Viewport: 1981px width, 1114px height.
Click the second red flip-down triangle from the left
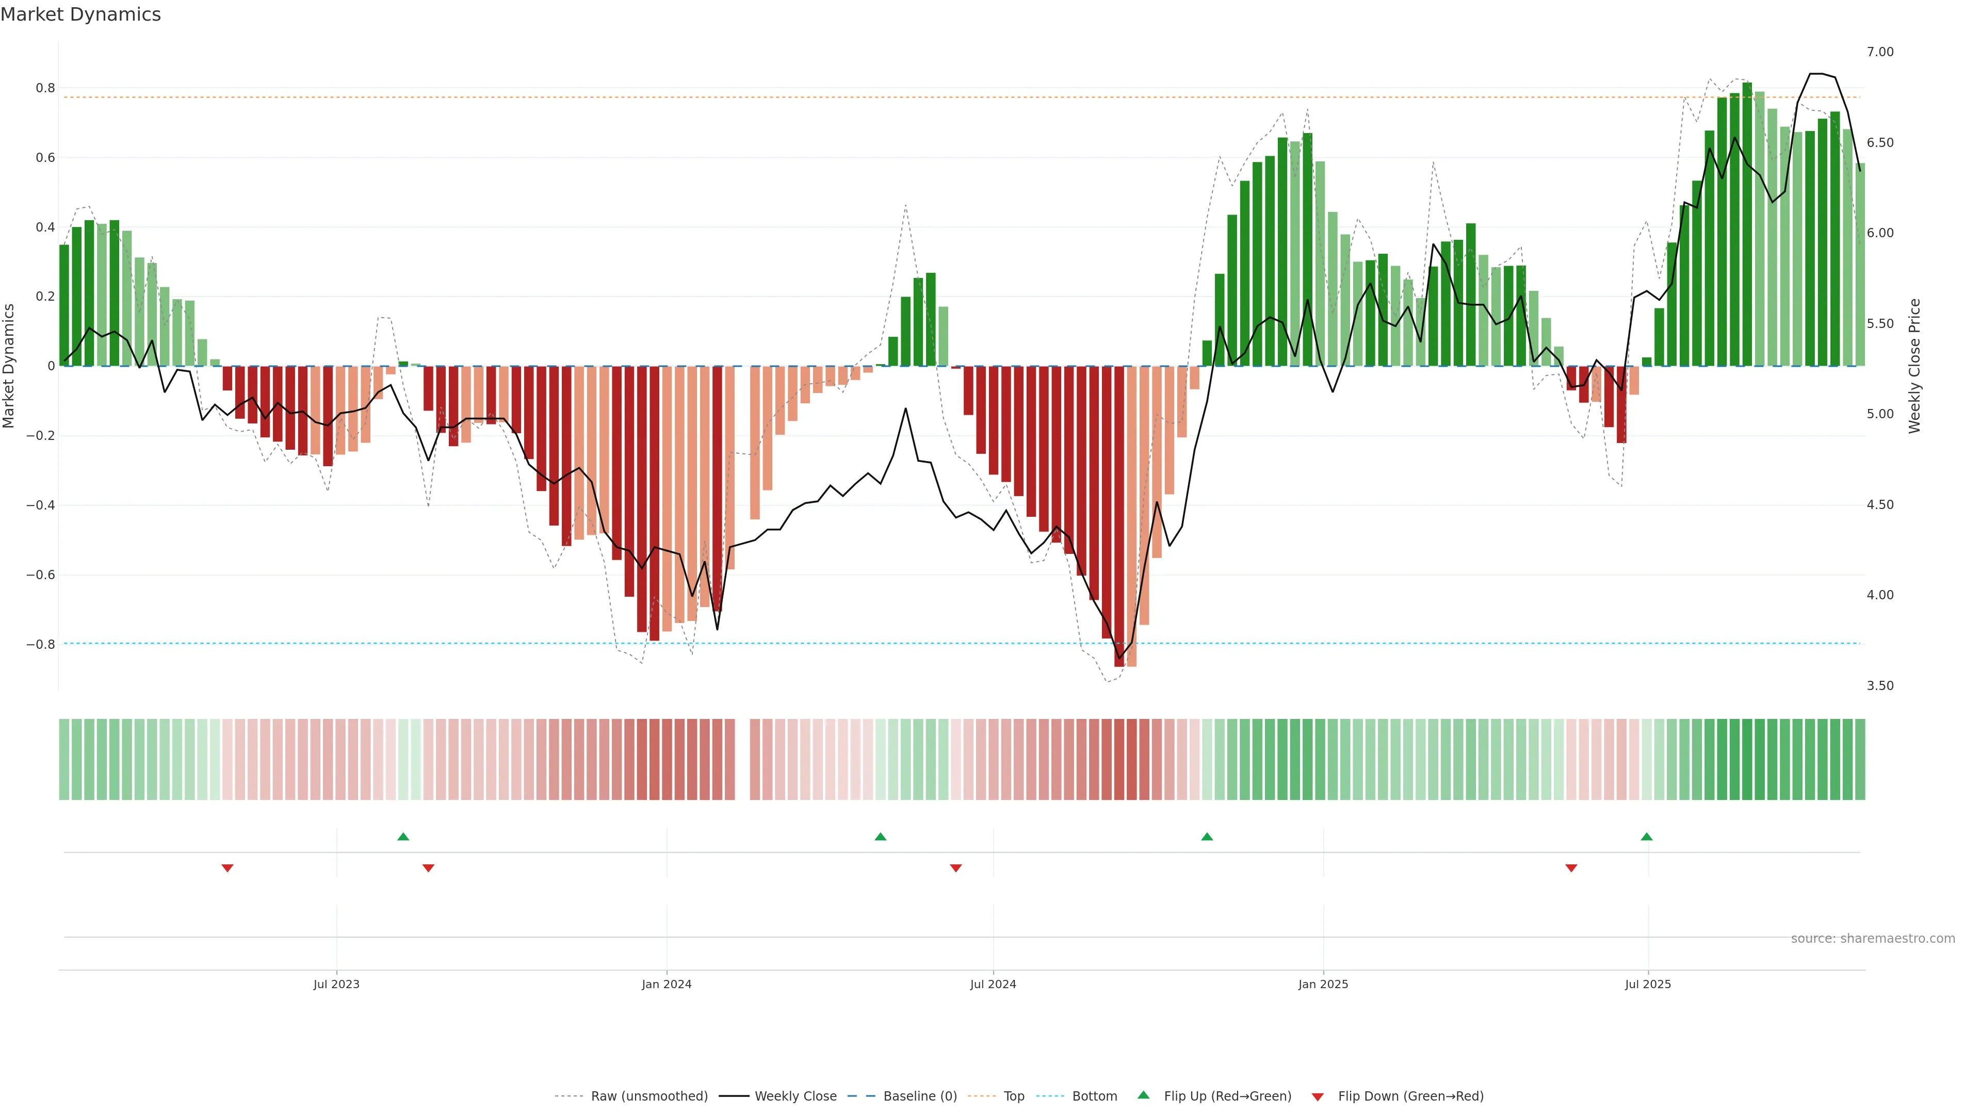click(428, 868)
